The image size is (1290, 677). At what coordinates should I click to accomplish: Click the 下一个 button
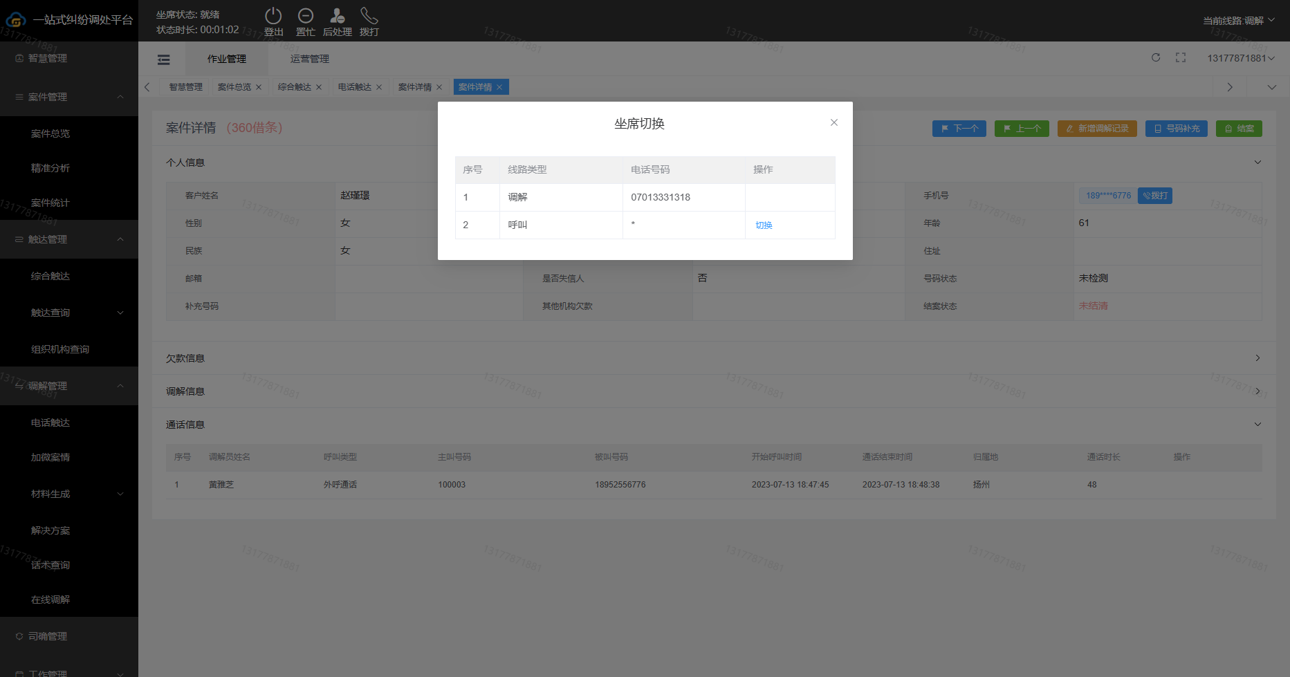pyautogui.click(x=959, y=129)
